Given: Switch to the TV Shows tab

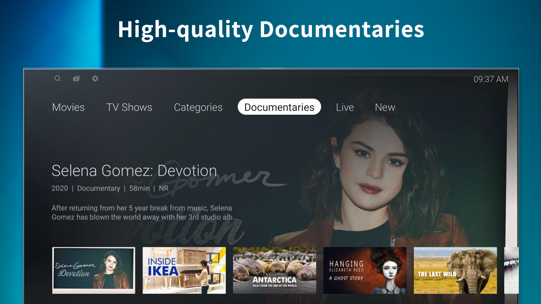Looking at the screenshot, I should tap(129, 107).
